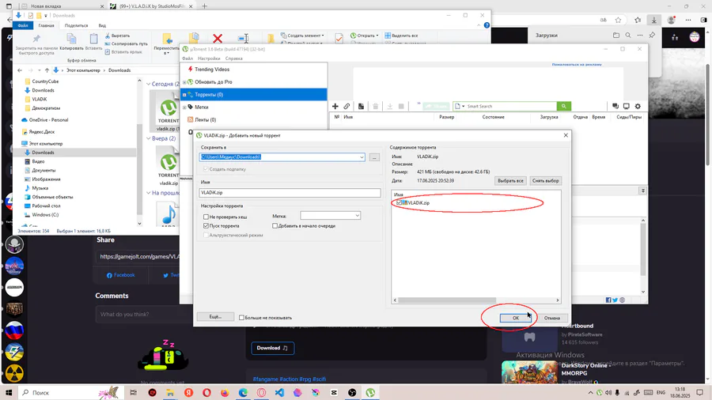Open µTorrent preferences gear icon
712x400 pixels.
(x=638, y=106)
